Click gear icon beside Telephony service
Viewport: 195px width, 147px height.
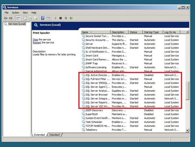point(83,130)
